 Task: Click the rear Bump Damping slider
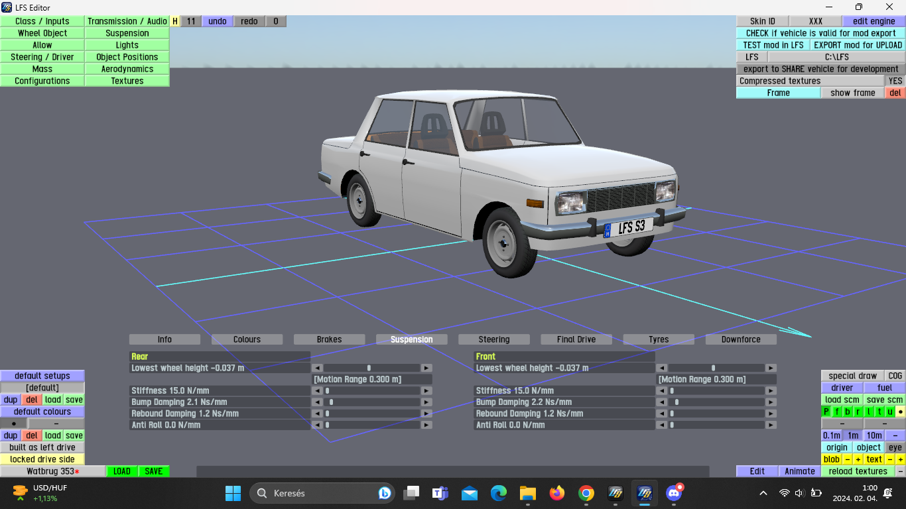click(372, 402)
